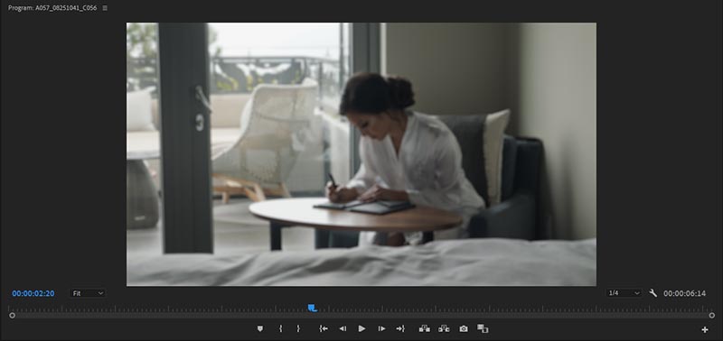Click the 00:00:06:14 duration timecode

coord(684,293)
